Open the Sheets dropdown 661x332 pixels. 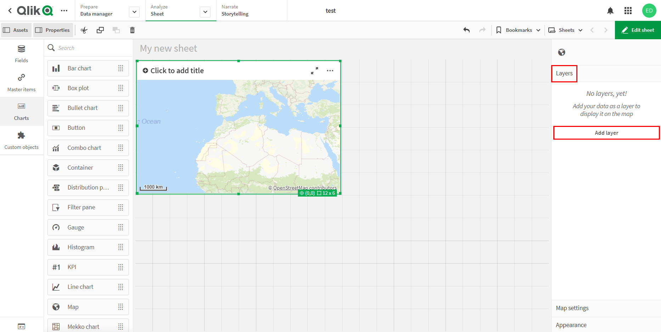point(566,30)
